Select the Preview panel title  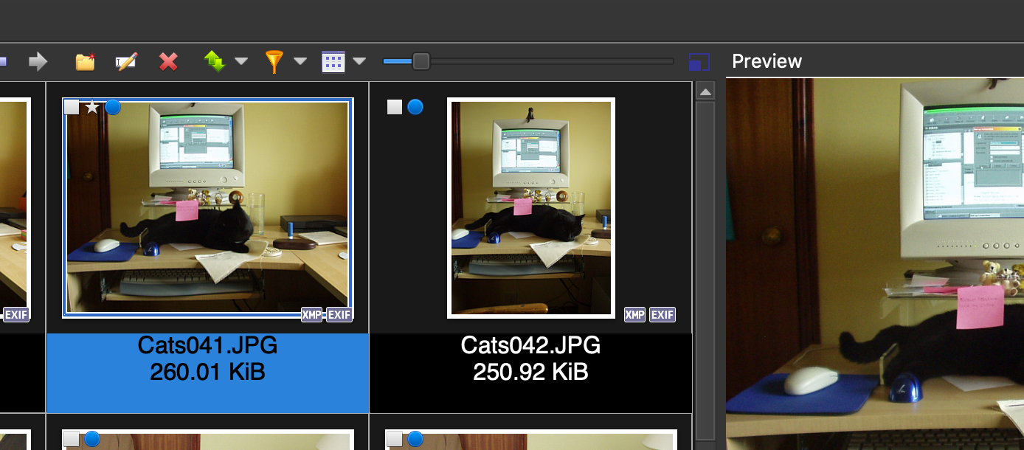(767, 61)
